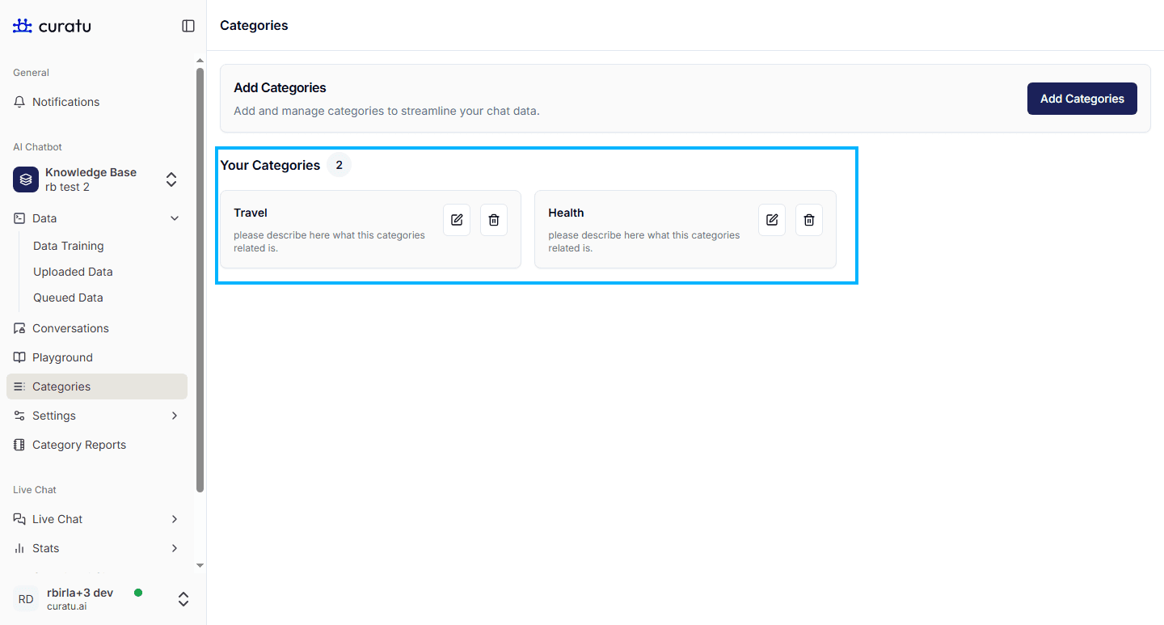Edit the Health category

pos(772,220)
